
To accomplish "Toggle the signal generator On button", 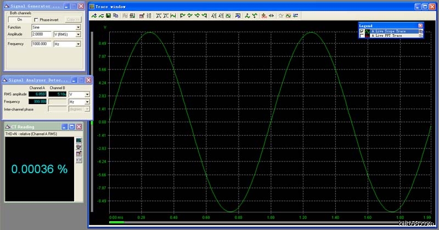I will click(x=20, y=19).
